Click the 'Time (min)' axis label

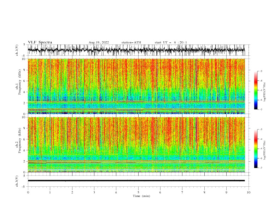pyautogui.click(x=141, y=196)
